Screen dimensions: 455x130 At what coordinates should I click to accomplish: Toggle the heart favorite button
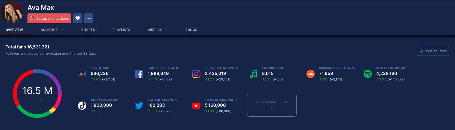pyautogui.click(x=78, y=18)
